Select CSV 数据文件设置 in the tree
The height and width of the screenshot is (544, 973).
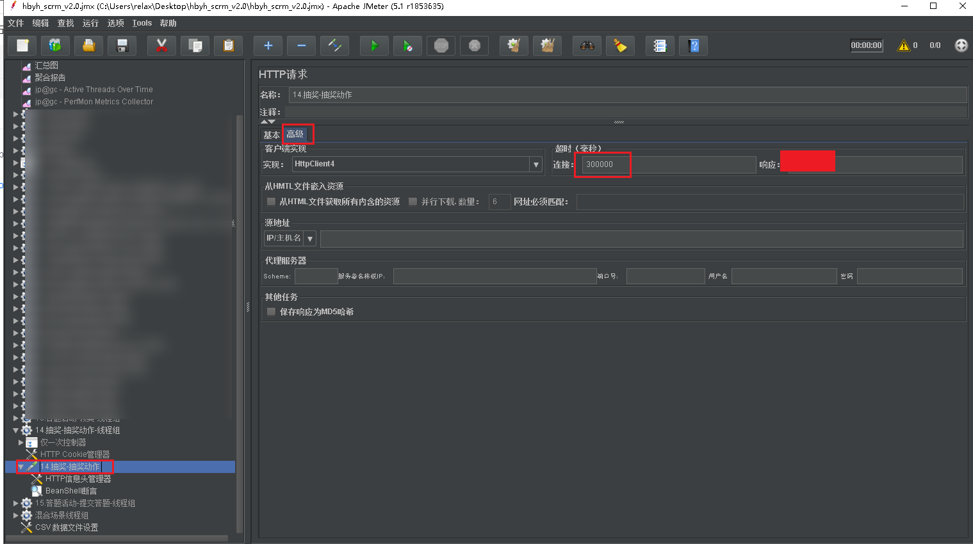point(67,527)
